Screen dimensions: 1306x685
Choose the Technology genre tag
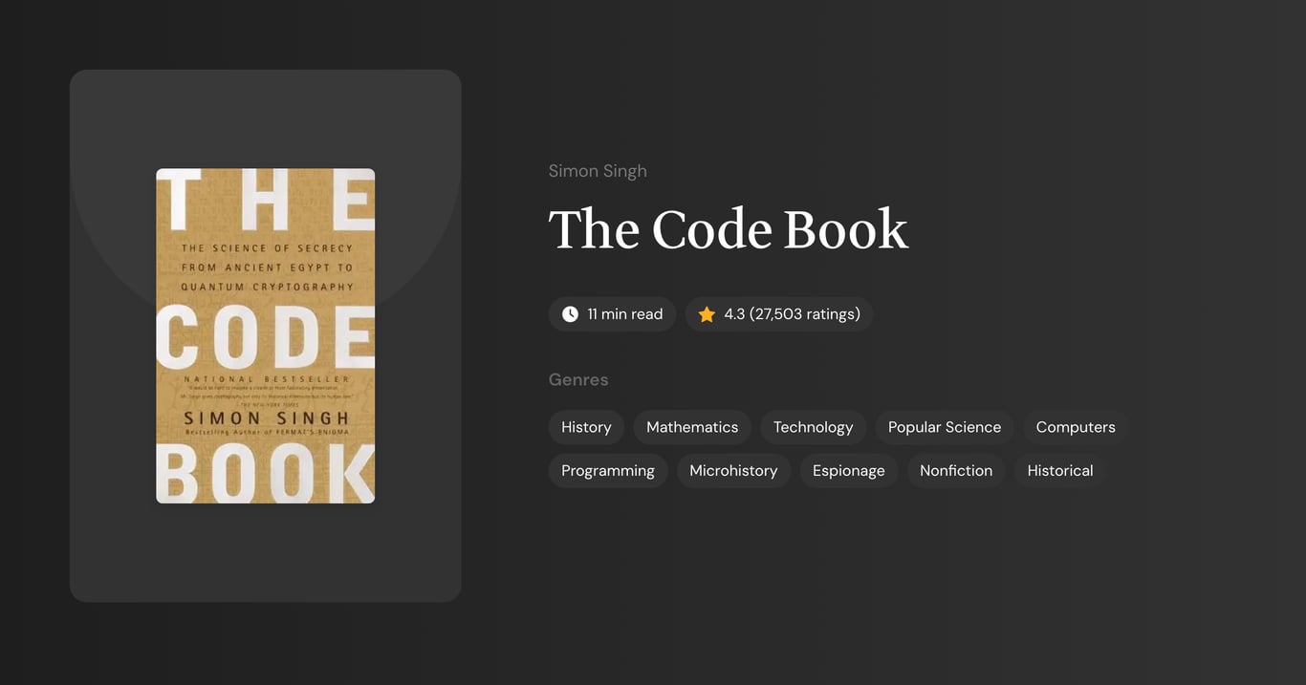[813, 427]
